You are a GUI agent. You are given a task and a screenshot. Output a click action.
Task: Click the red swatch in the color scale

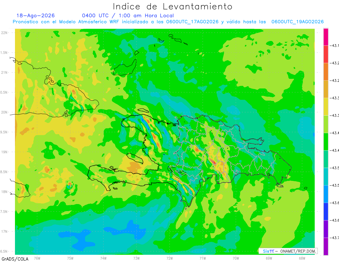pyautogui.click(x=326, y=54)
